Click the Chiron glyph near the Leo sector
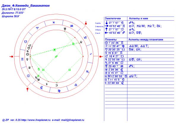This screenshot has height=123, width=176. (x=47, y=84)
